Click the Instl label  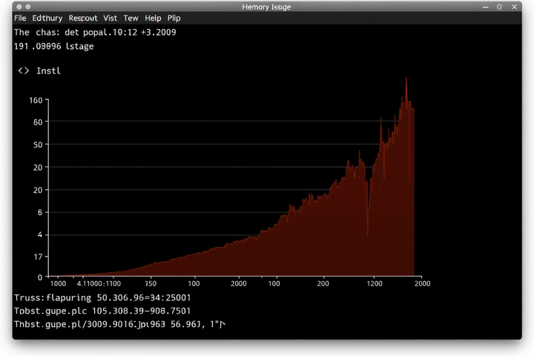click(48, 71)
